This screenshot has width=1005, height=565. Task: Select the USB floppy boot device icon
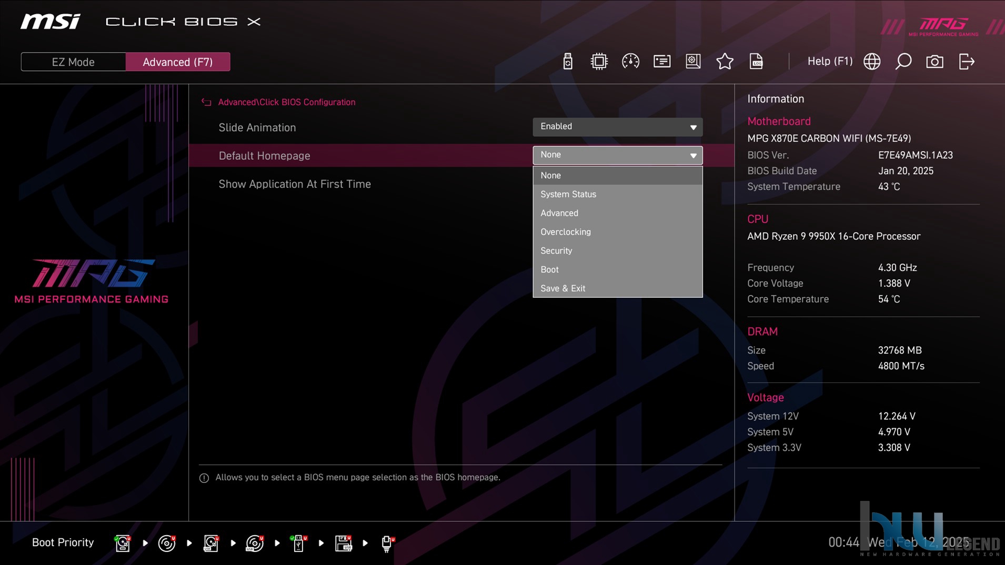click(x=343, y=543)
